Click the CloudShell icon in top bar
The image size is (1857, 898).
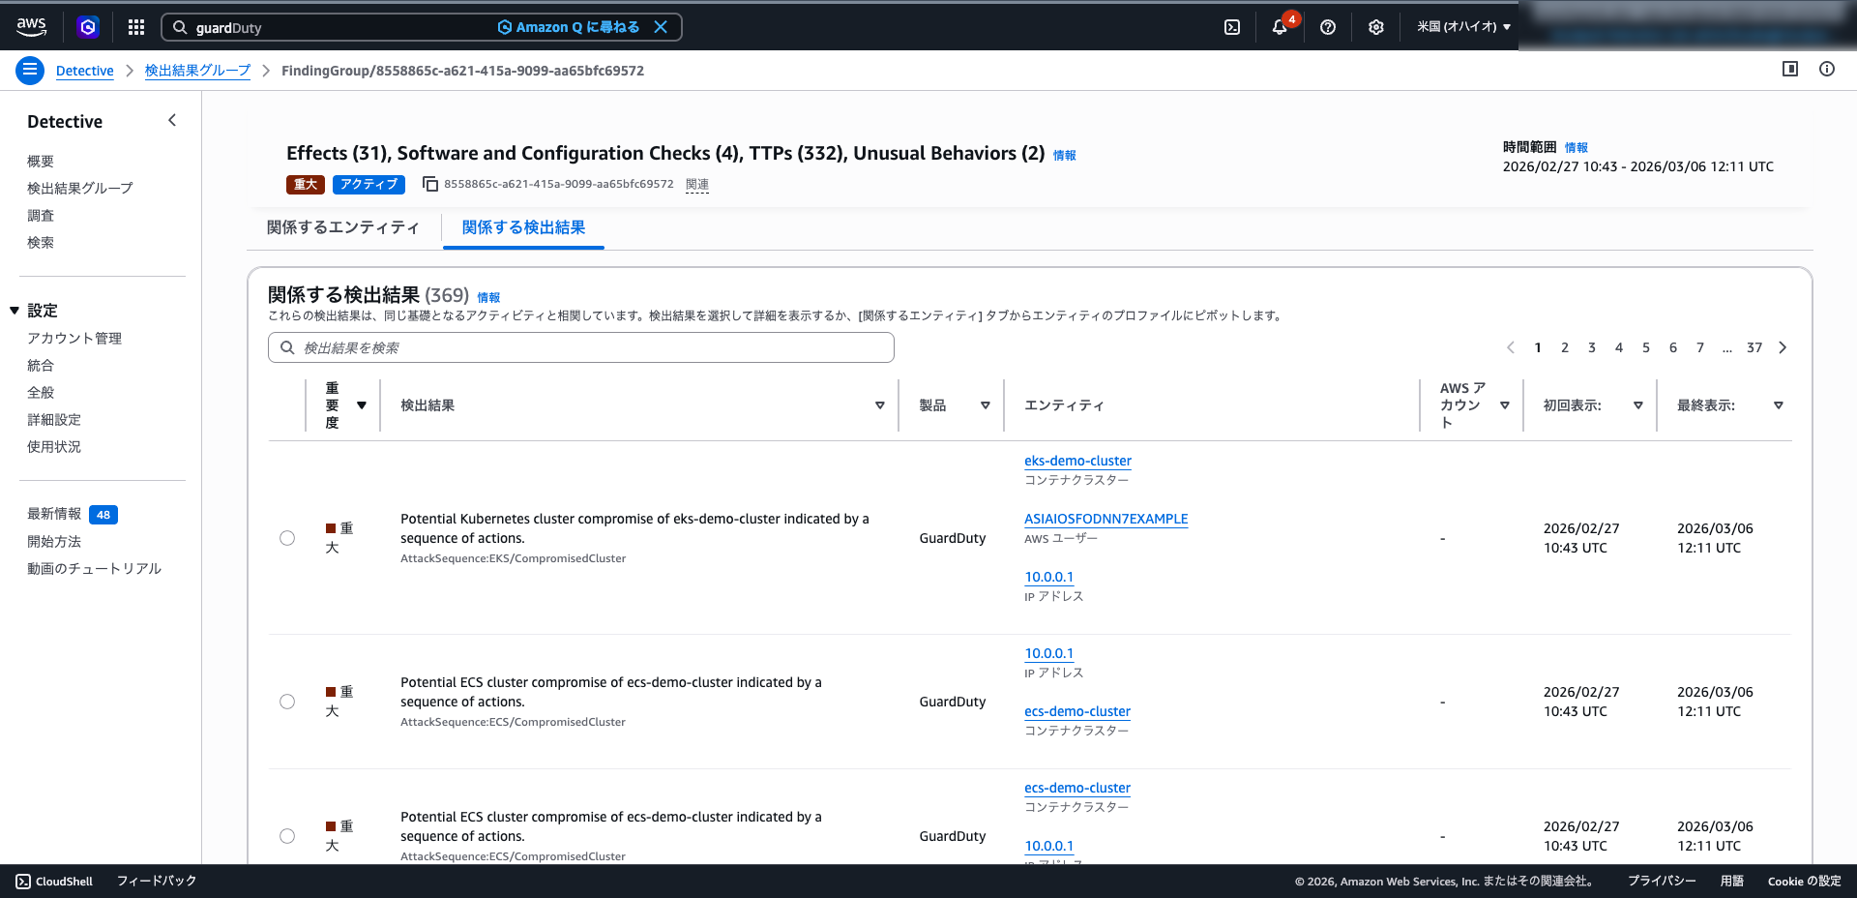(x=1232, y=27)
